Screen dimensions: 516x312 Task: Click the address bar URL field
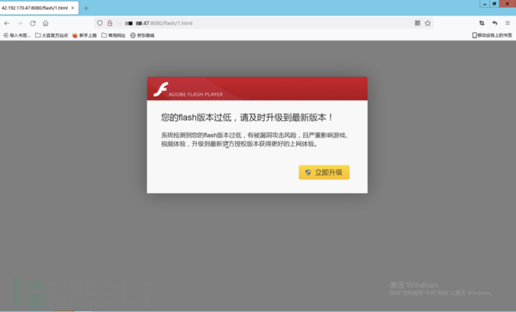click(263, 23)
